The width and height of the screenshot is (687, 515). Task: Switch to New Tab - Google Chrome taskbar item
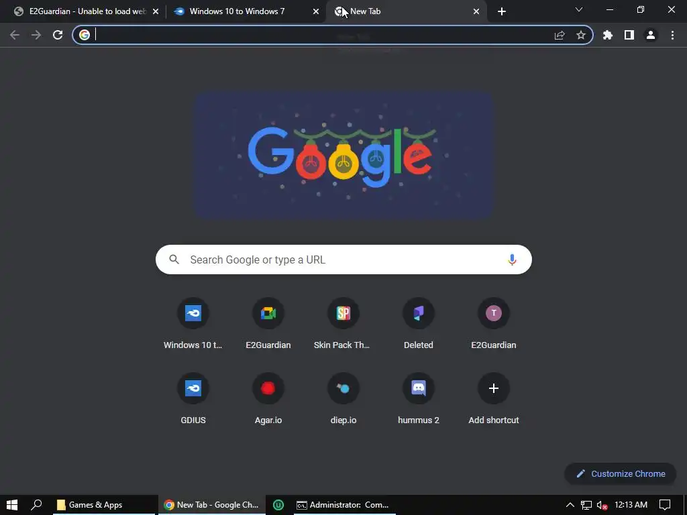coord(212,505)
